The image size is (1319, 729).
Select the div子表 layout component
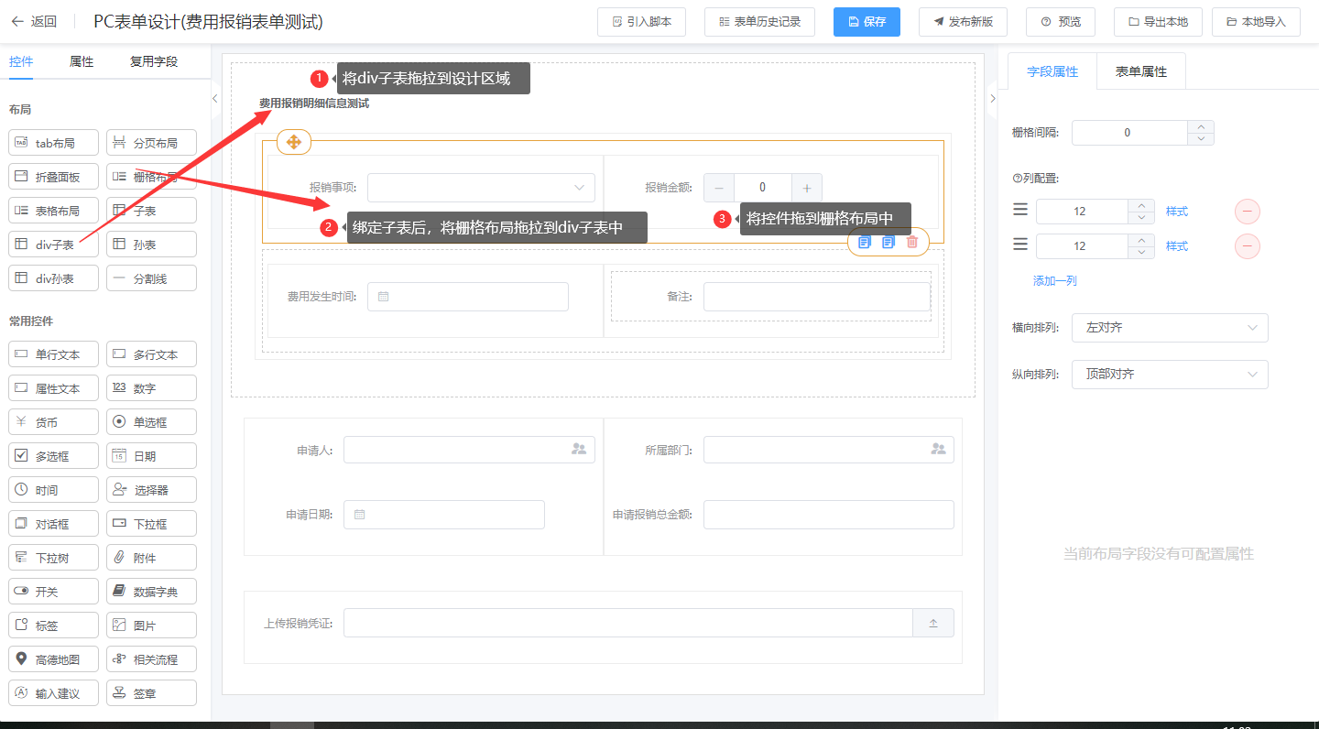click(x=53, y=245)
